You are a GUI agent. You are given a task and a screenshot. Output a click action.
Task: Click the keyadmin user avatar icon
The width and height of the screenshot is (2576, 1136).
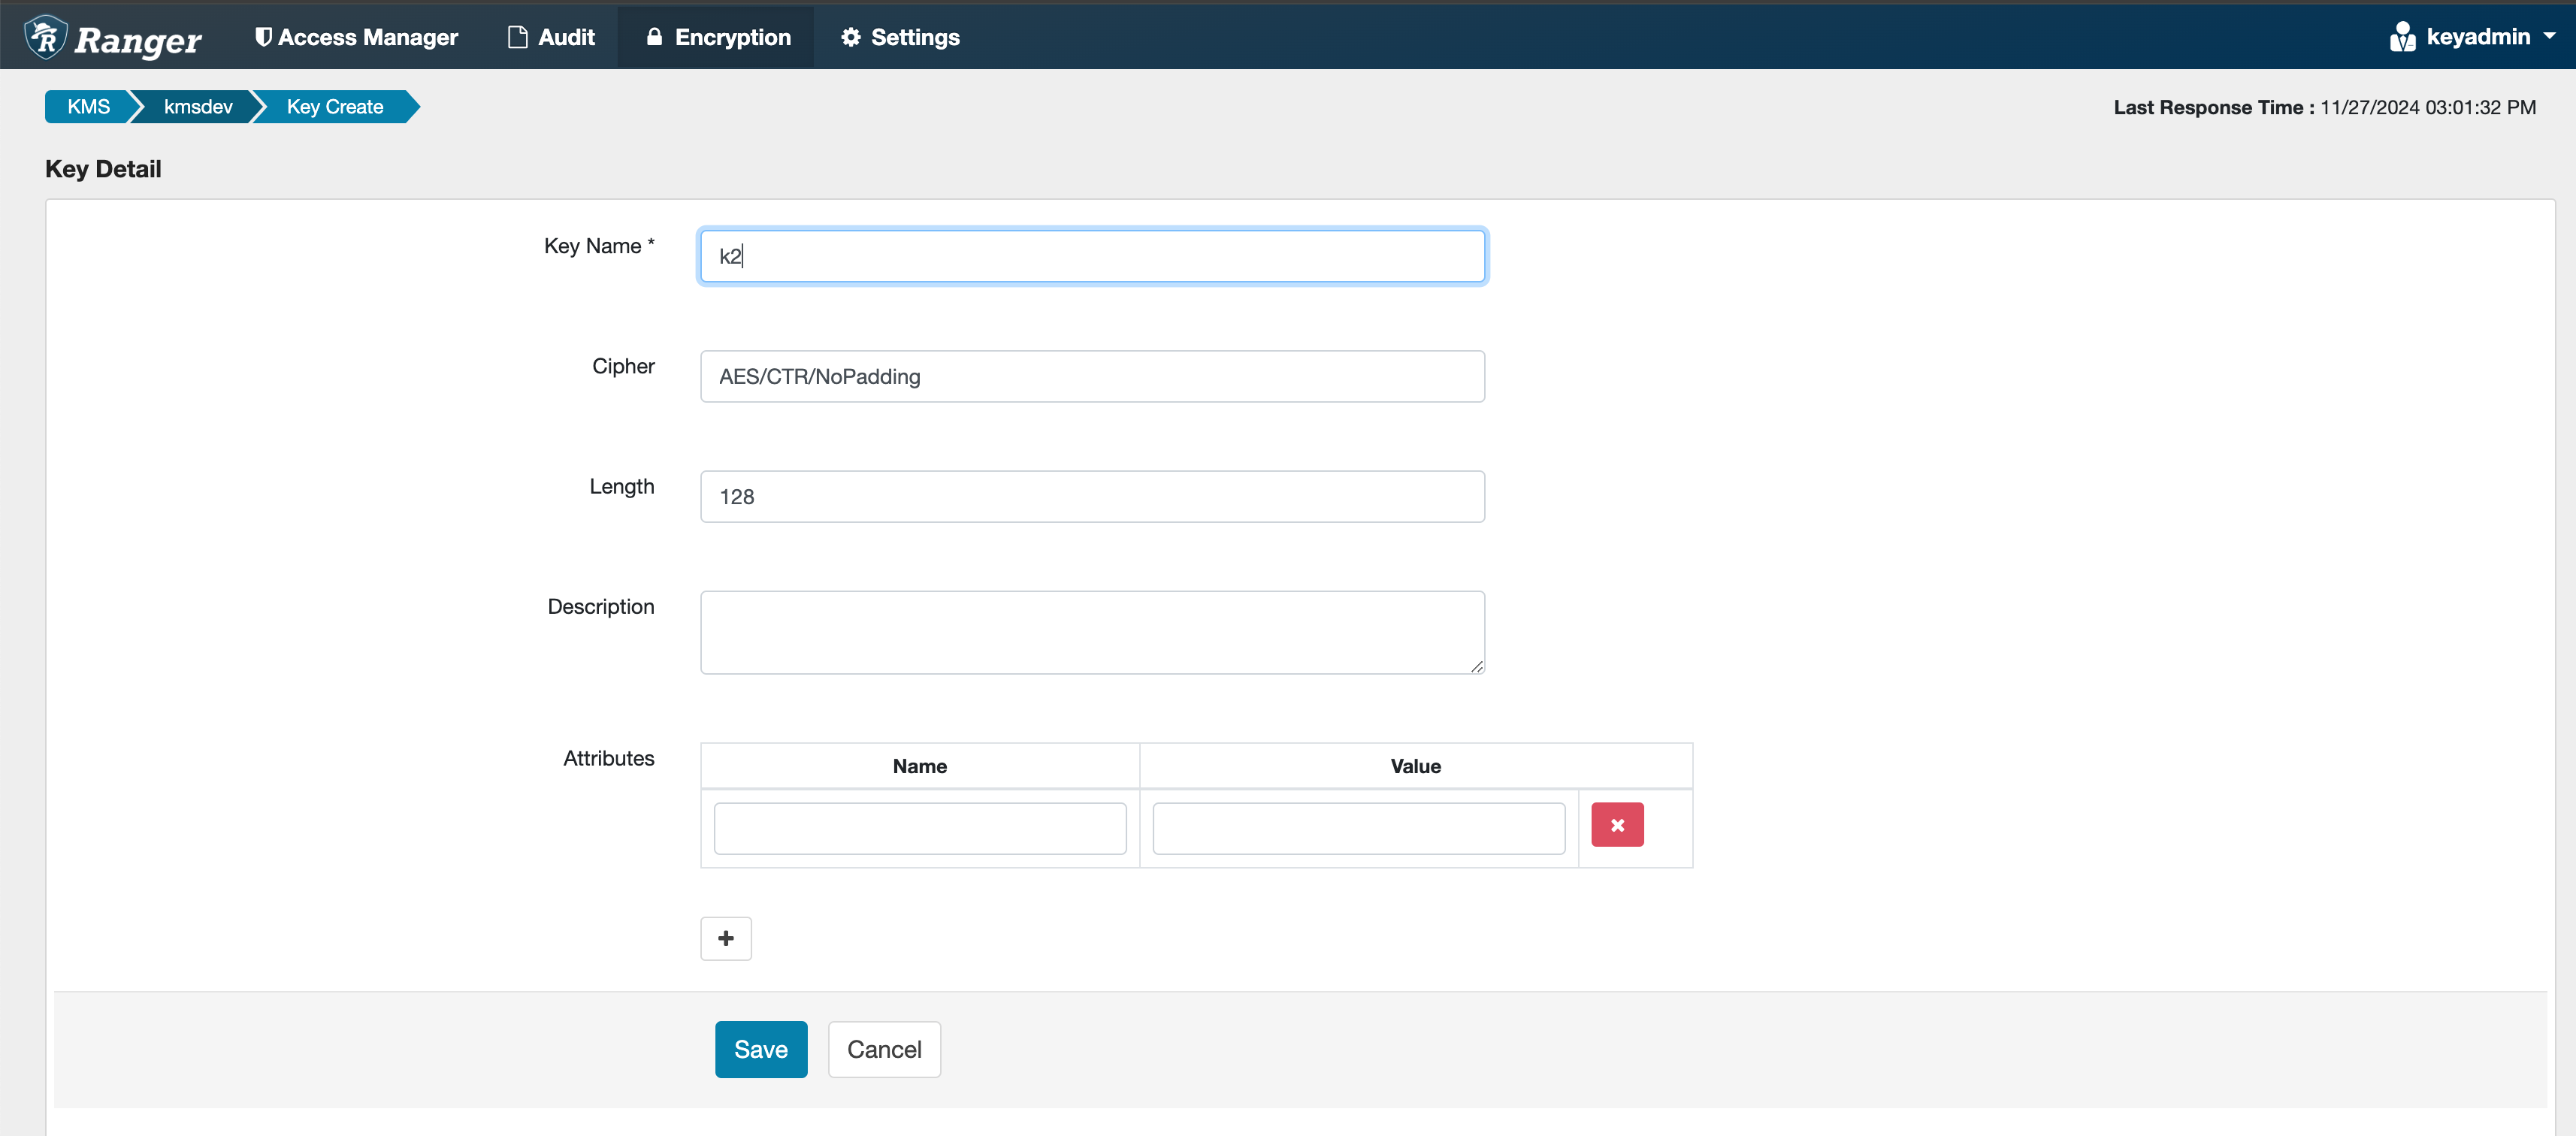click(2402, 37)
